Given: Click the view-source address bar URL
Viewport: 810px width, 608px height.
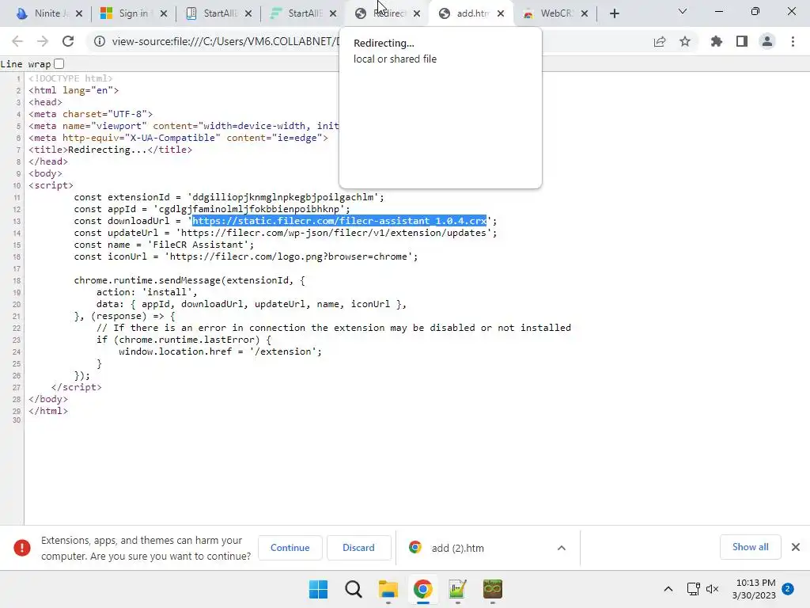Looking at the screenshot, I should click(x=225, y=41).
